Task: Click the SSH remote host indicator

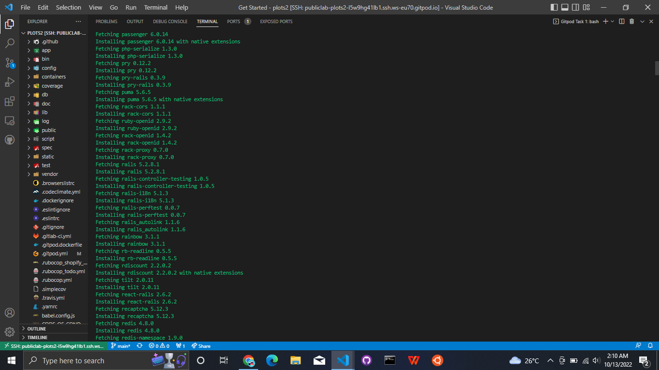Action: click(x=53, y=346)
